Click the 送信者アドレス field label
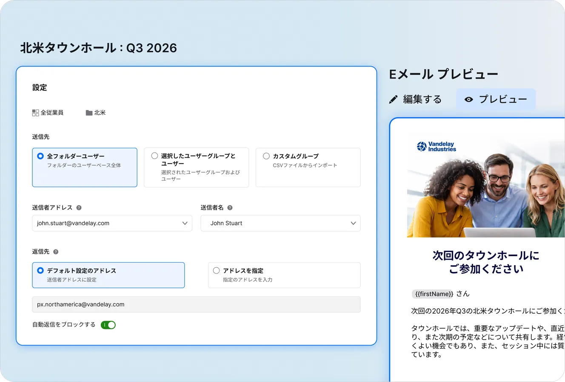The width and height of the screenshot is (565, 382). coord(52,208)
